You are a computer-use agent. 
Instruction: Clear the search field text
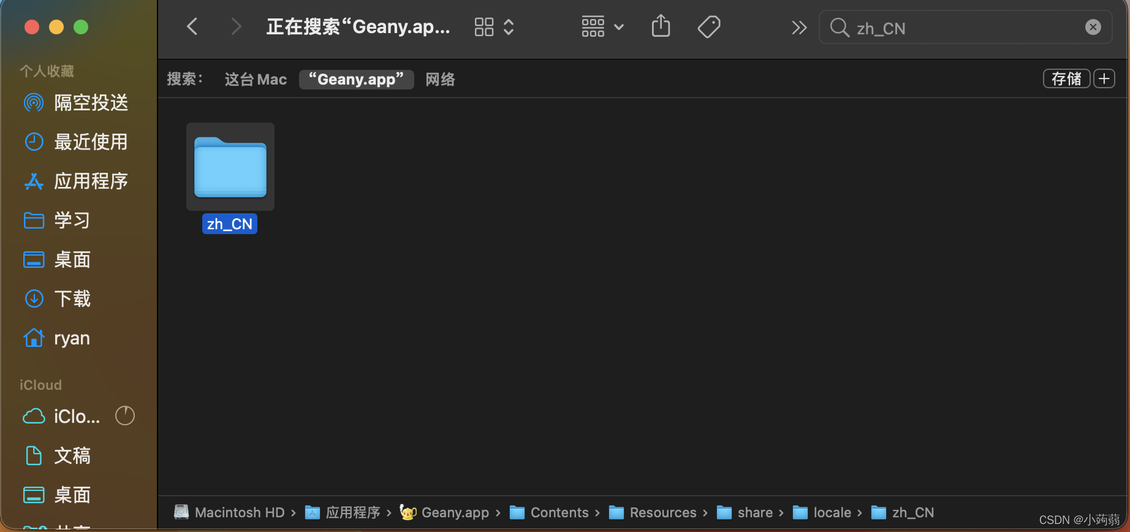coord(1093,27)
